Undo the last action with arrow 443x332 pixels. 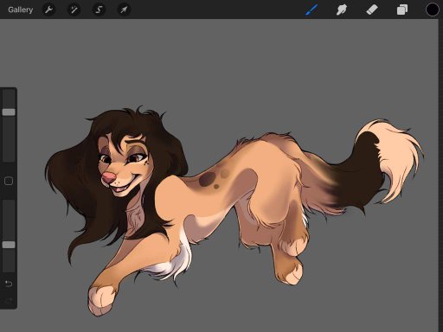(9, 284)
